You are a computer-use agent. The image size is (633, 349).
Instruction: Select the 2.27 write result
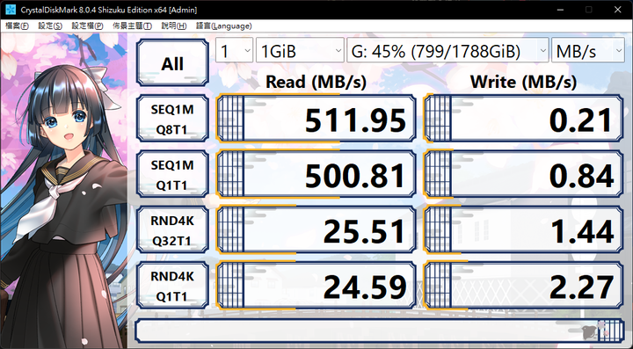click(523, 286)
